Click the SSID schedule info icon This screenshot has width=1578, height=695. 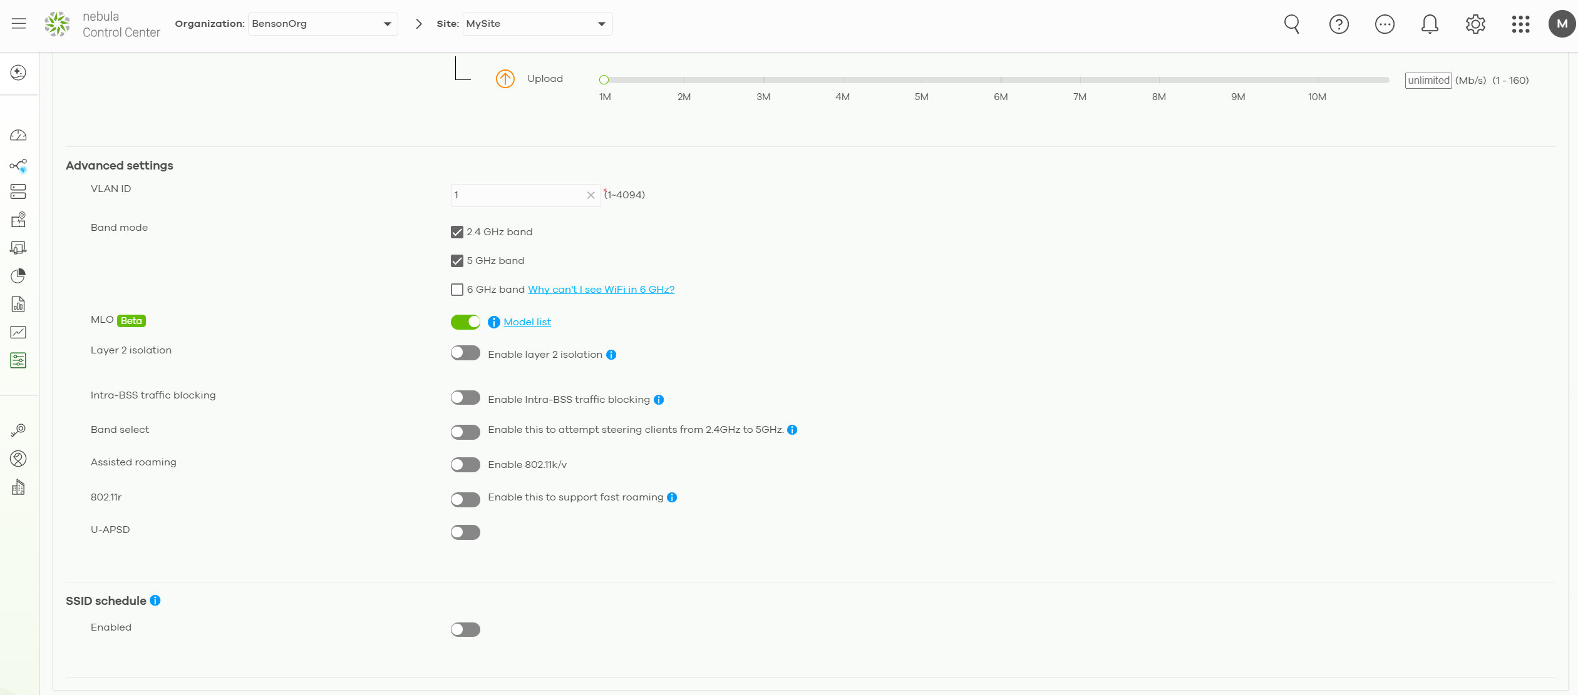pyautogui.click(x=155, y=601)
